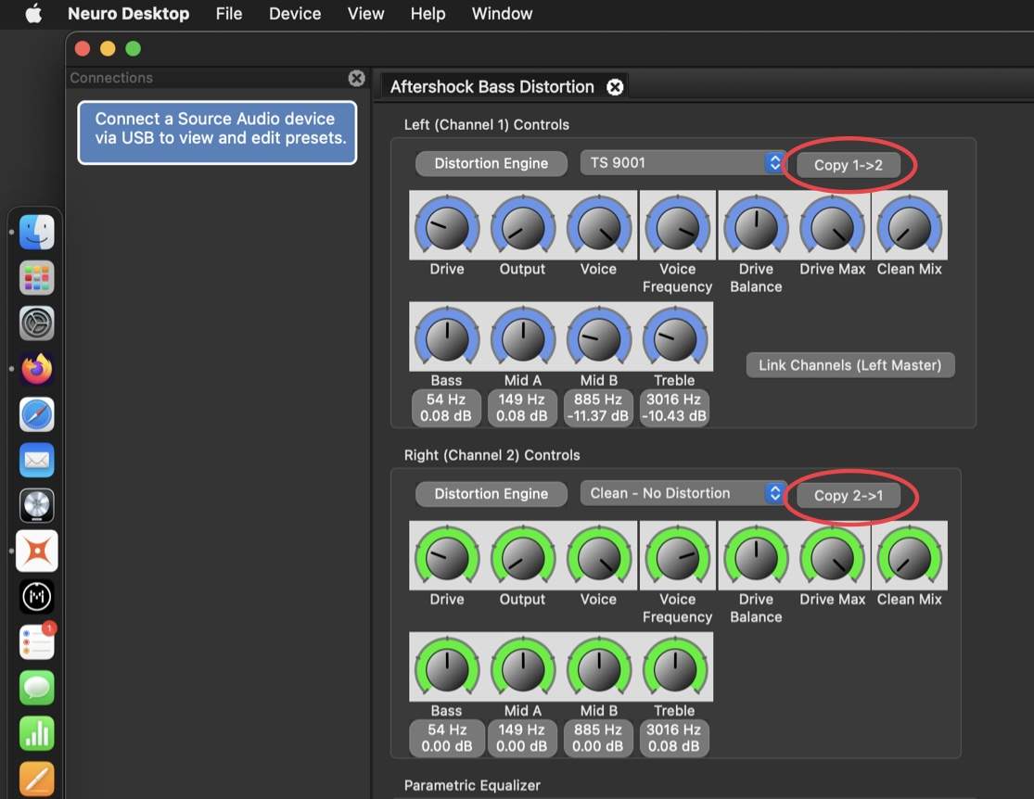The height and width of the screenshot is (799, 1034).
Task: Click Left Mid B value -11.37 dB
Action: click(598, 408)
